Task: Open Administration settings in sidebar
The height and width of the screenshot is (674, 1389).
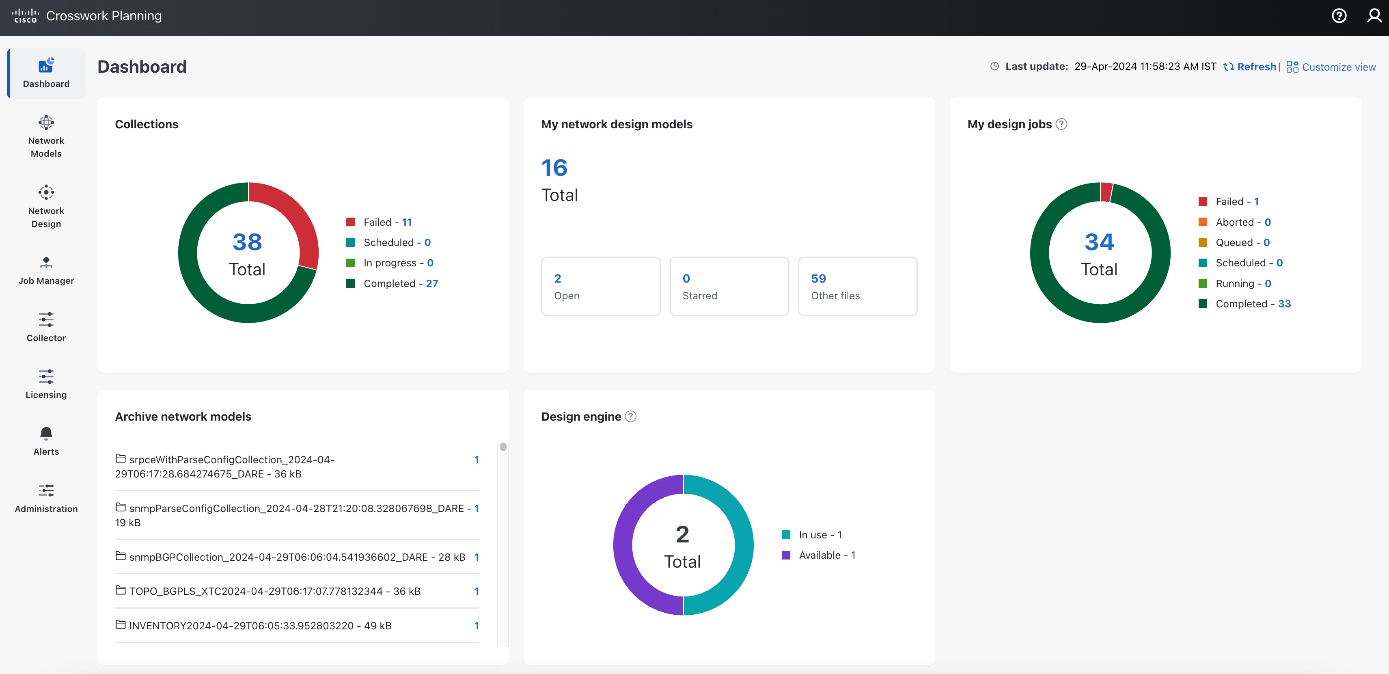Action: 46,498
